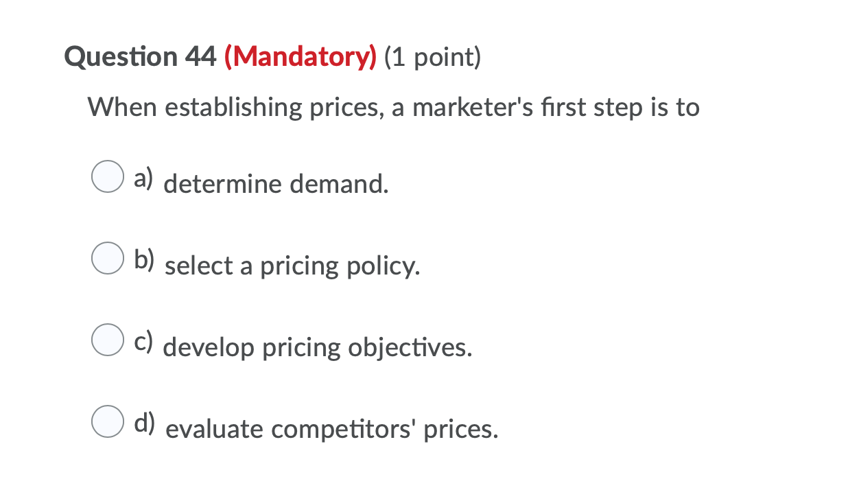The image size is (848, 501).
Task: Click the question prompt sentence
Action: (x=394, y=108)
